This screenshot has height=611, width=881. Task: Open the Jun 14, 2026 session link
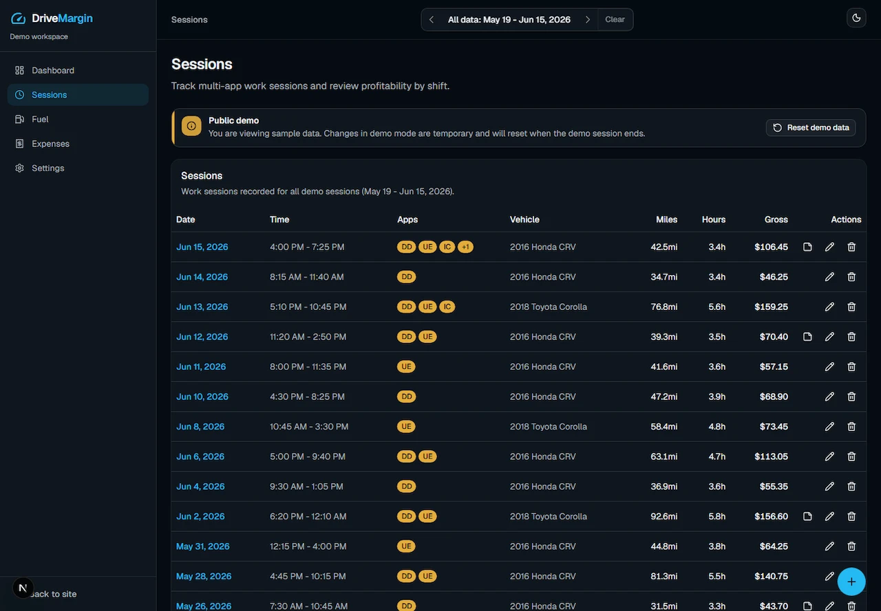pyautogui.click(x=202, y=277)
